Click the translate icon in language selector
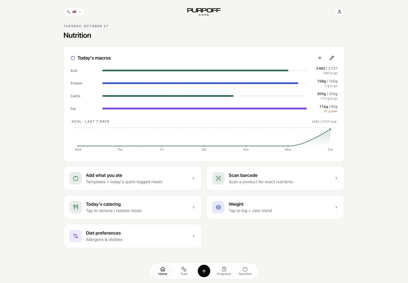The height and width of the screenshot is (283, 408). click(69, 12)
